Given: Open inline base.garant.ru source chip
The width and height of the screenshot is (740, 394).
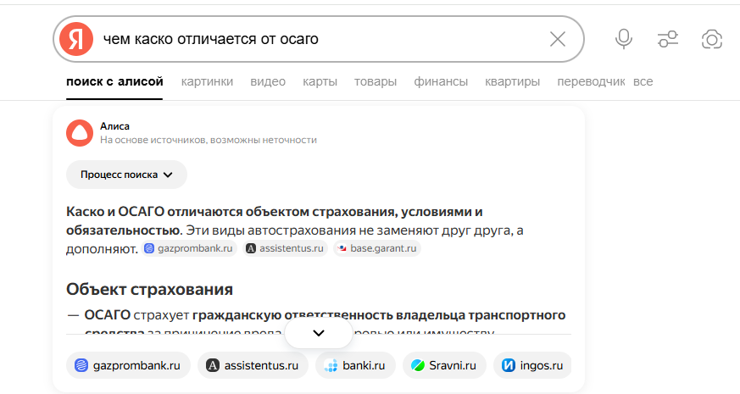Looking at the screenshot, I should [376, 248].
